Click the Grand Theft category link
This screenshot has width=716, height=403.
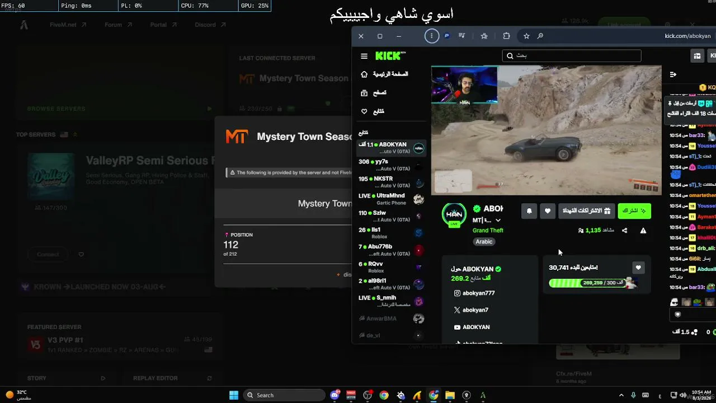click(x=488, y=231)
